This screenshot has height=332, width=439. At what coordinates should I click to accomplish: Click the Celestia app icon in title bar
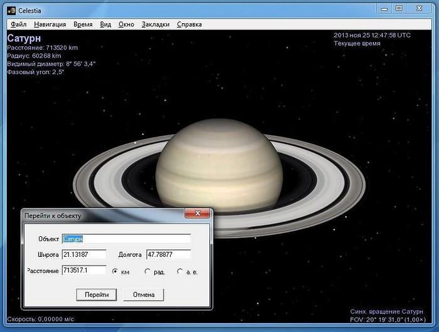pyautogui.click(x=11, y=9)
